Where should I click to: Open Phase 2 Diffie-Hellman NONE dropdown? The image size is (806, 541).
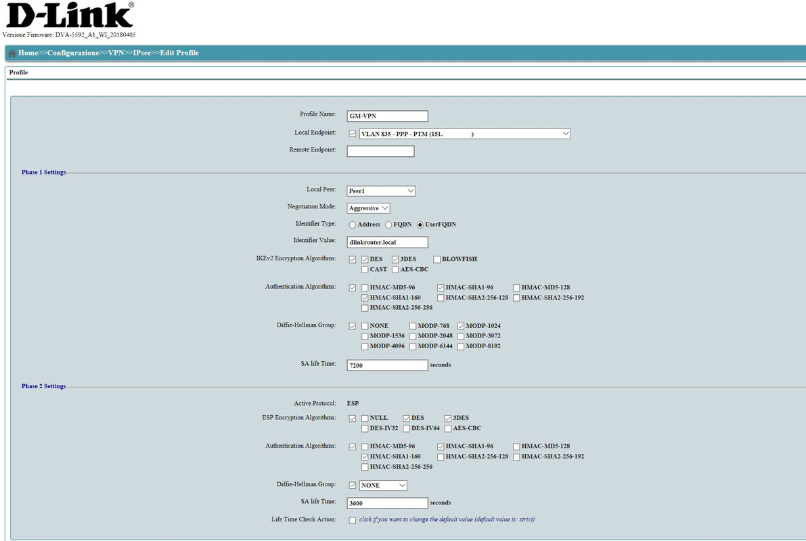click(x=383, y=486)
